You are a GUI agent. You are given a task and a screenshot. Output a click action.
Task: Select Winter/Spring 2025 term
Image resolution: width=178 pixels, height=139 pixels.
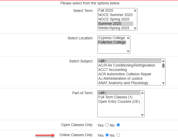click(115, 28)
